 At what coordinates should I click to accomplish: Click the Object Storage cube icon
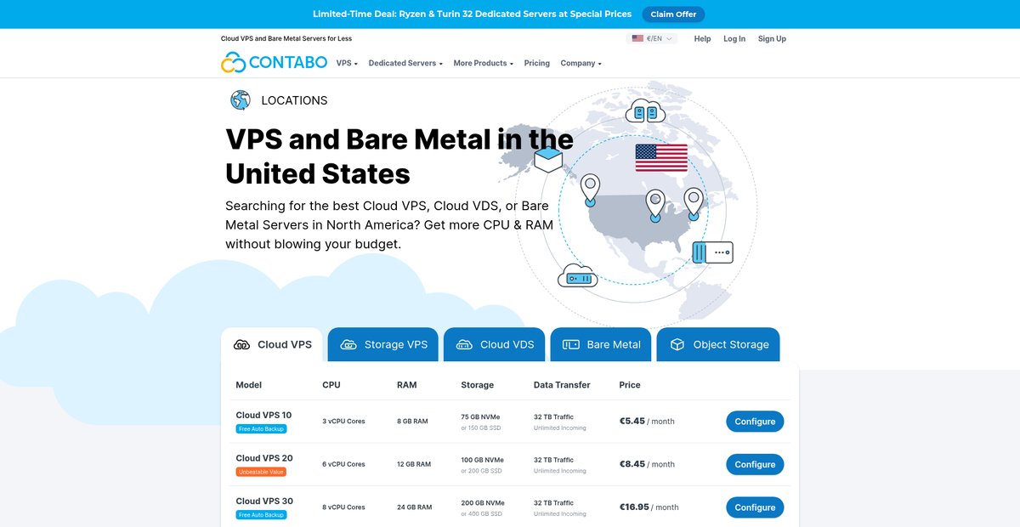[x=677, y=345]
